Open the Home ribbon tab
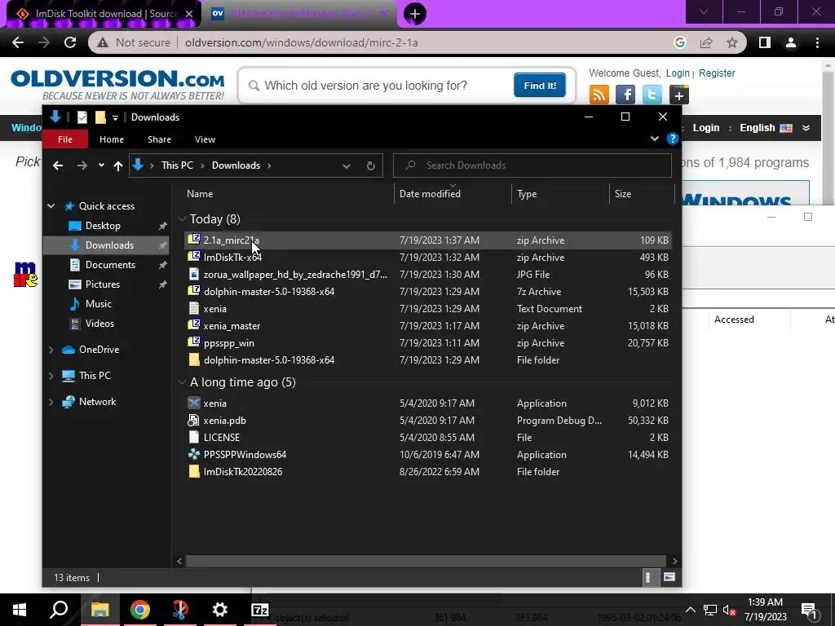The width and height of the screenshot is (835, 626). [111, 139]
